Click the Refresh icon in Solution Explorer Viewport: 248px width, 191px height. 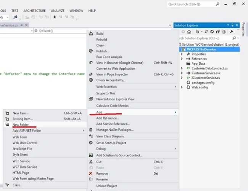pyautogui.click(x=212, y=32)
